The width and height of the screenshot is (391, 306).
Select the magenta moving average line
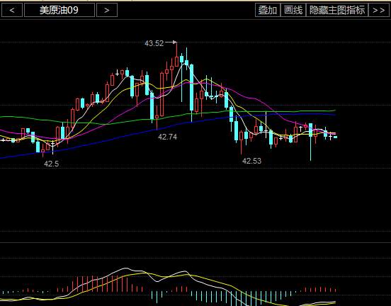tap(249, 97)
